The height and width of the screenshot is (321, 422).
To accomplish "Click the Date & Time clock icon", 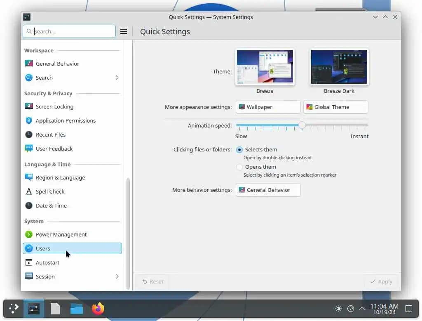I will 29,205.
